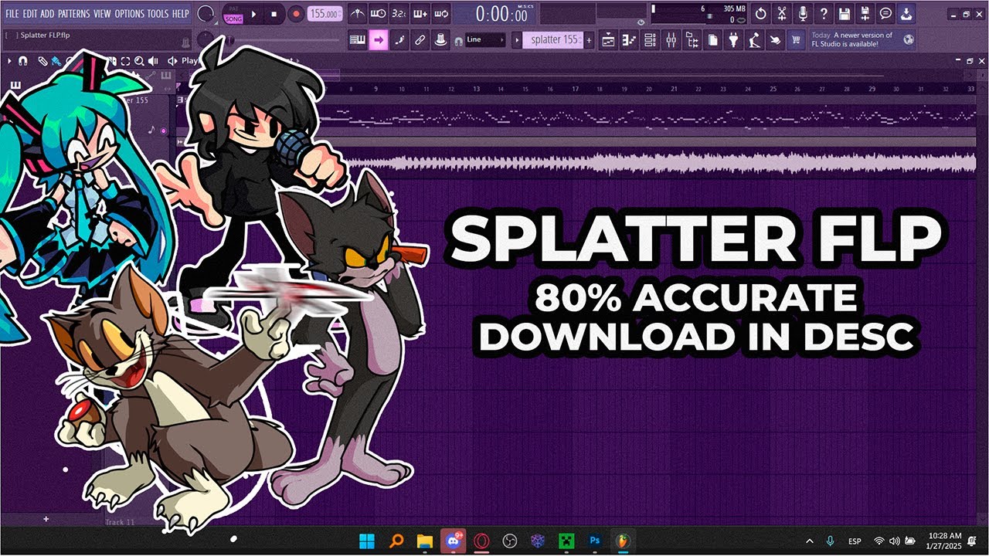The height and width of the screenshot is (556, 989).
Task: Click the Play button in transport
Action: pyautogui.click(x=253, y=14)
